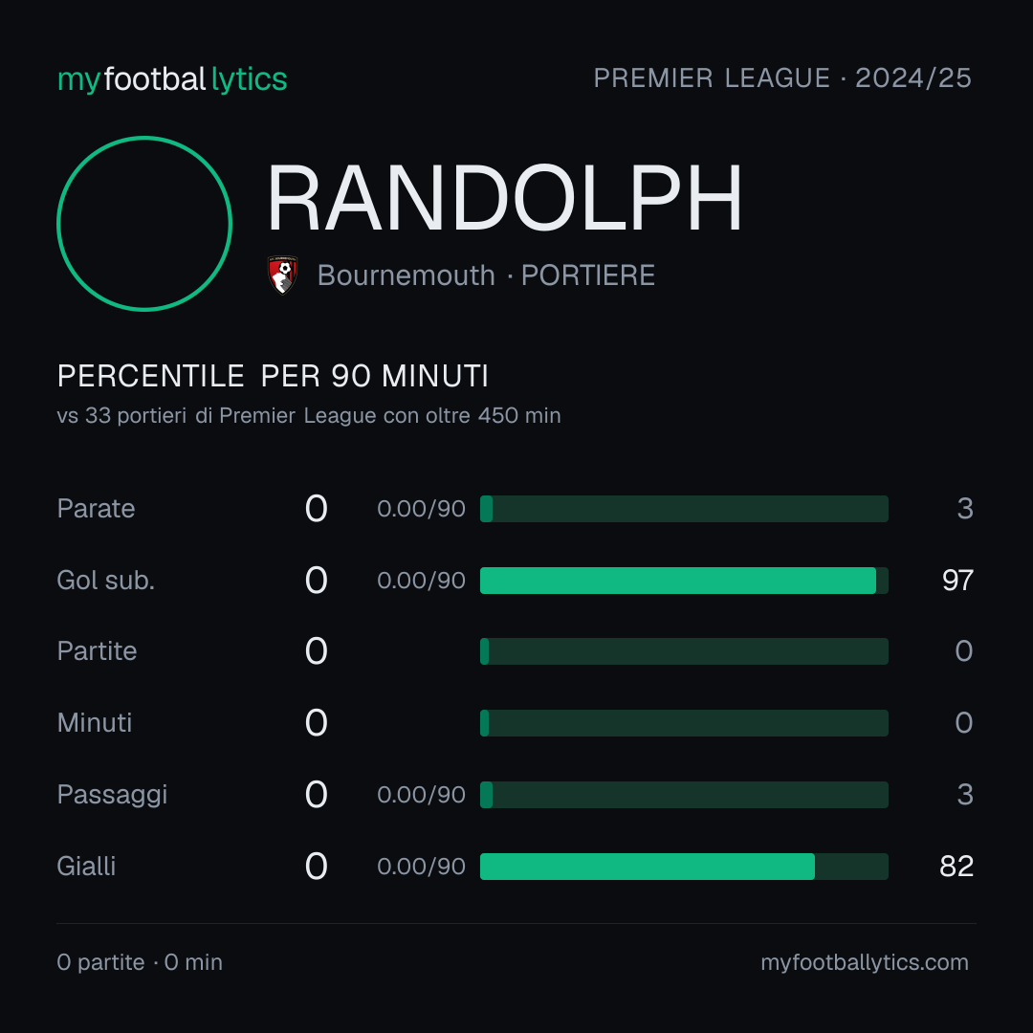Click the Passaggi stat label
Screen dimensions: 1033x1033
click(112, 795)
